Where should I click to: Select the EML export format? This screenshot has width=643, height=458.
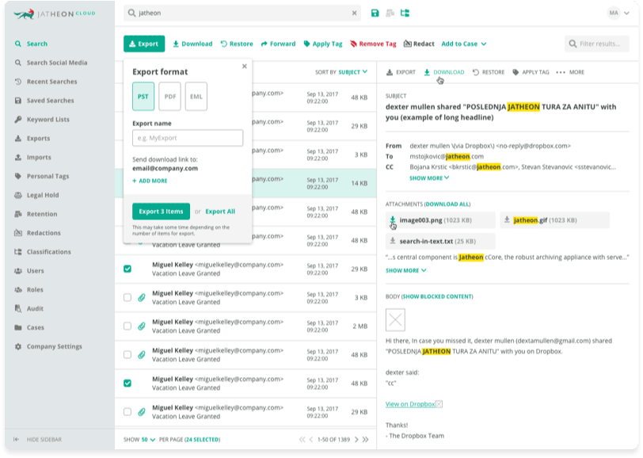[x=196, y=97]
